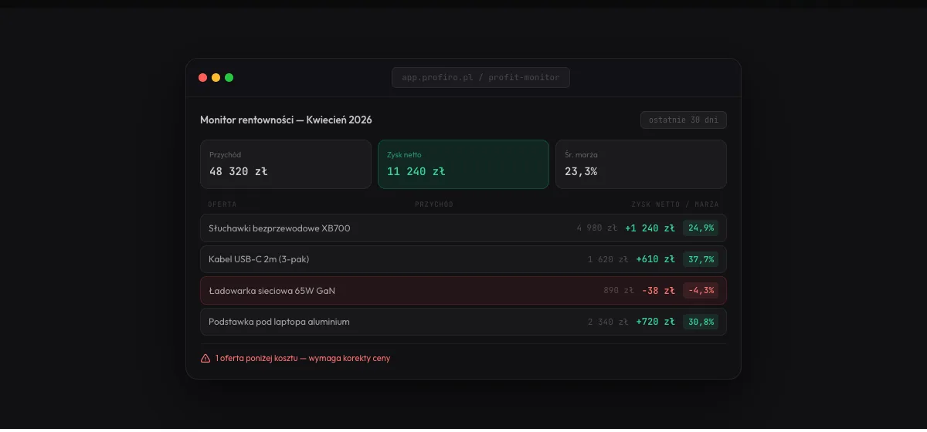927x432 pixels.
Task: Click the 1 620 zł revenue value
Action: [x=608, y=259]
